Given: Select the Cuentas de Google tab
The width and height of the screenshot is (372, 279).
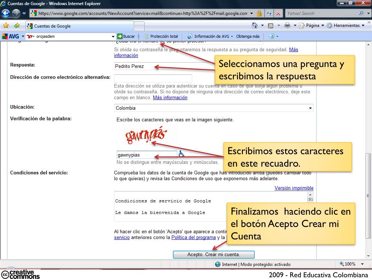Looking at the screenshot, I should [x=80, y=26].
